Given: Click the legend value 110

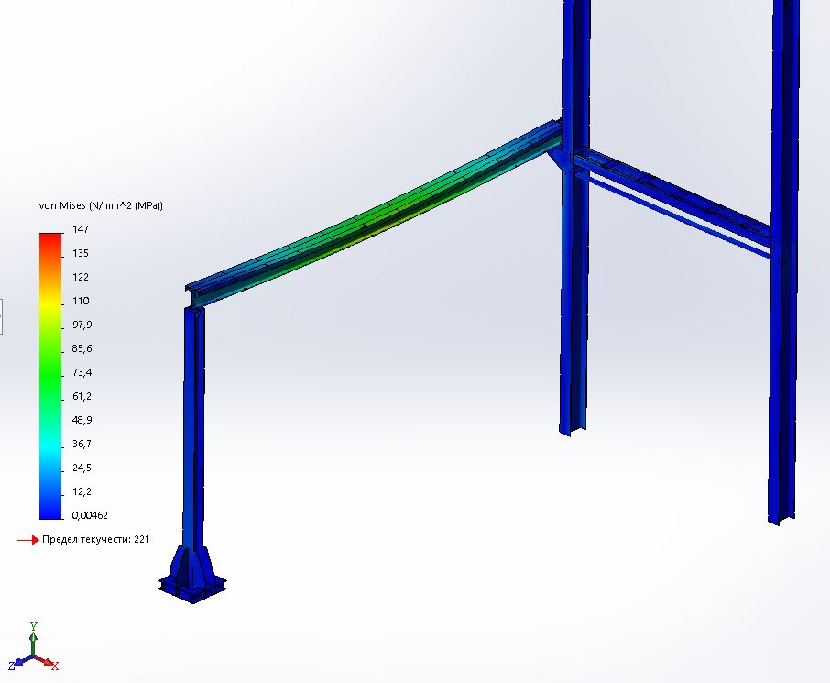Looking at the screenshot, I should click(x=81, y=301).
